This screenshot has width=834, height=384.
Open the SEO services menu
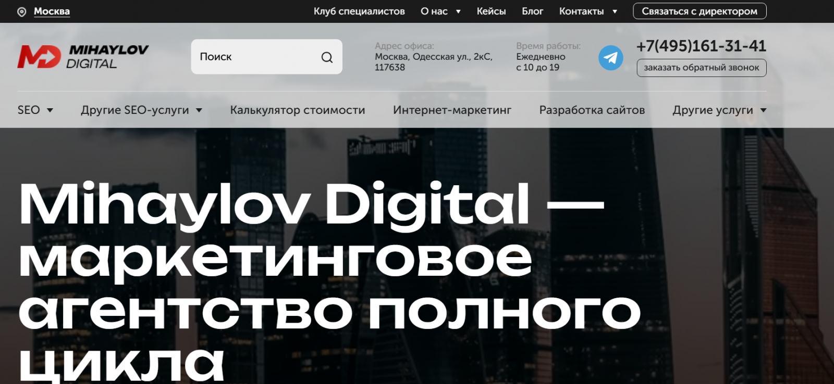pyautogui.click(x=29, y=110)
